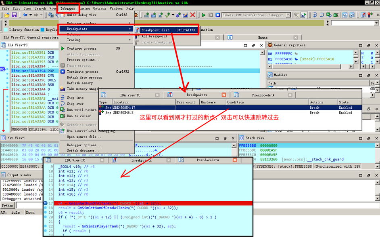The image size is (380, 240).
Task: Expand the Tracing submenu entry
Action: (96, 40)
